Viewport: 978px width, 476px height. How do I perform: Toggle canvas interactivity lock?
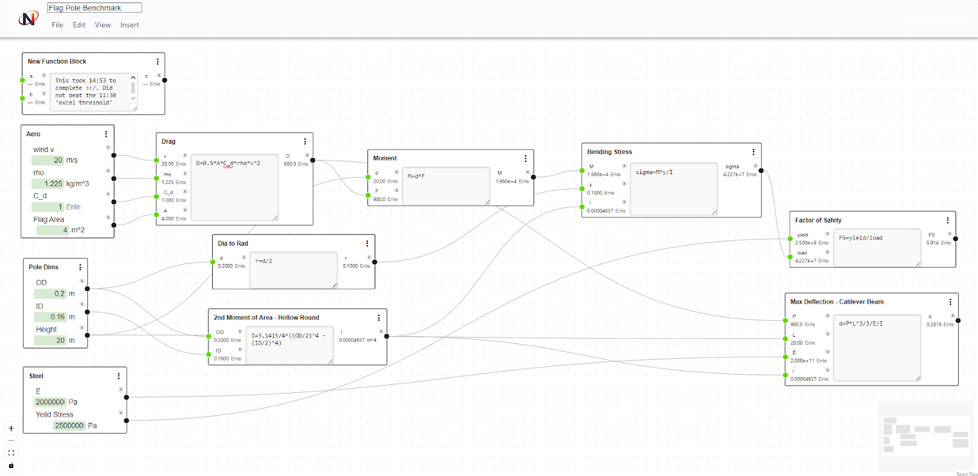(x=11, y=465)
